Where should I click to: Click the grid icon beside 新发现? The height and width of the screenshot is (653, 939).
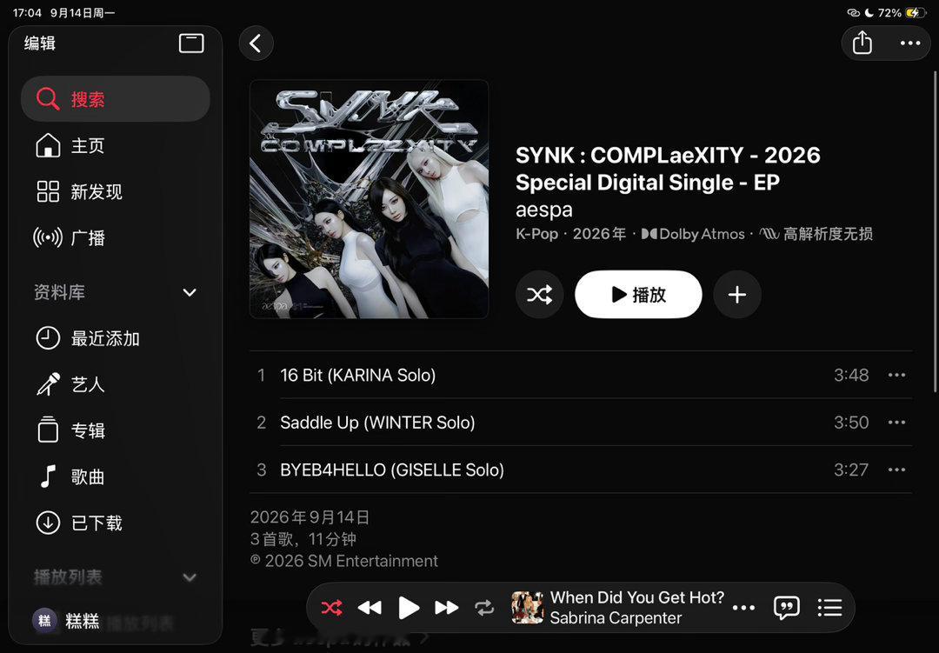point(48,191)
